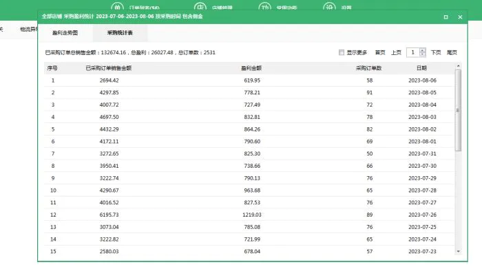Viewport: 482px width, 271px height.
Task: Tick the 显示更多 checkbox
Action: click(x=342, y=52)
